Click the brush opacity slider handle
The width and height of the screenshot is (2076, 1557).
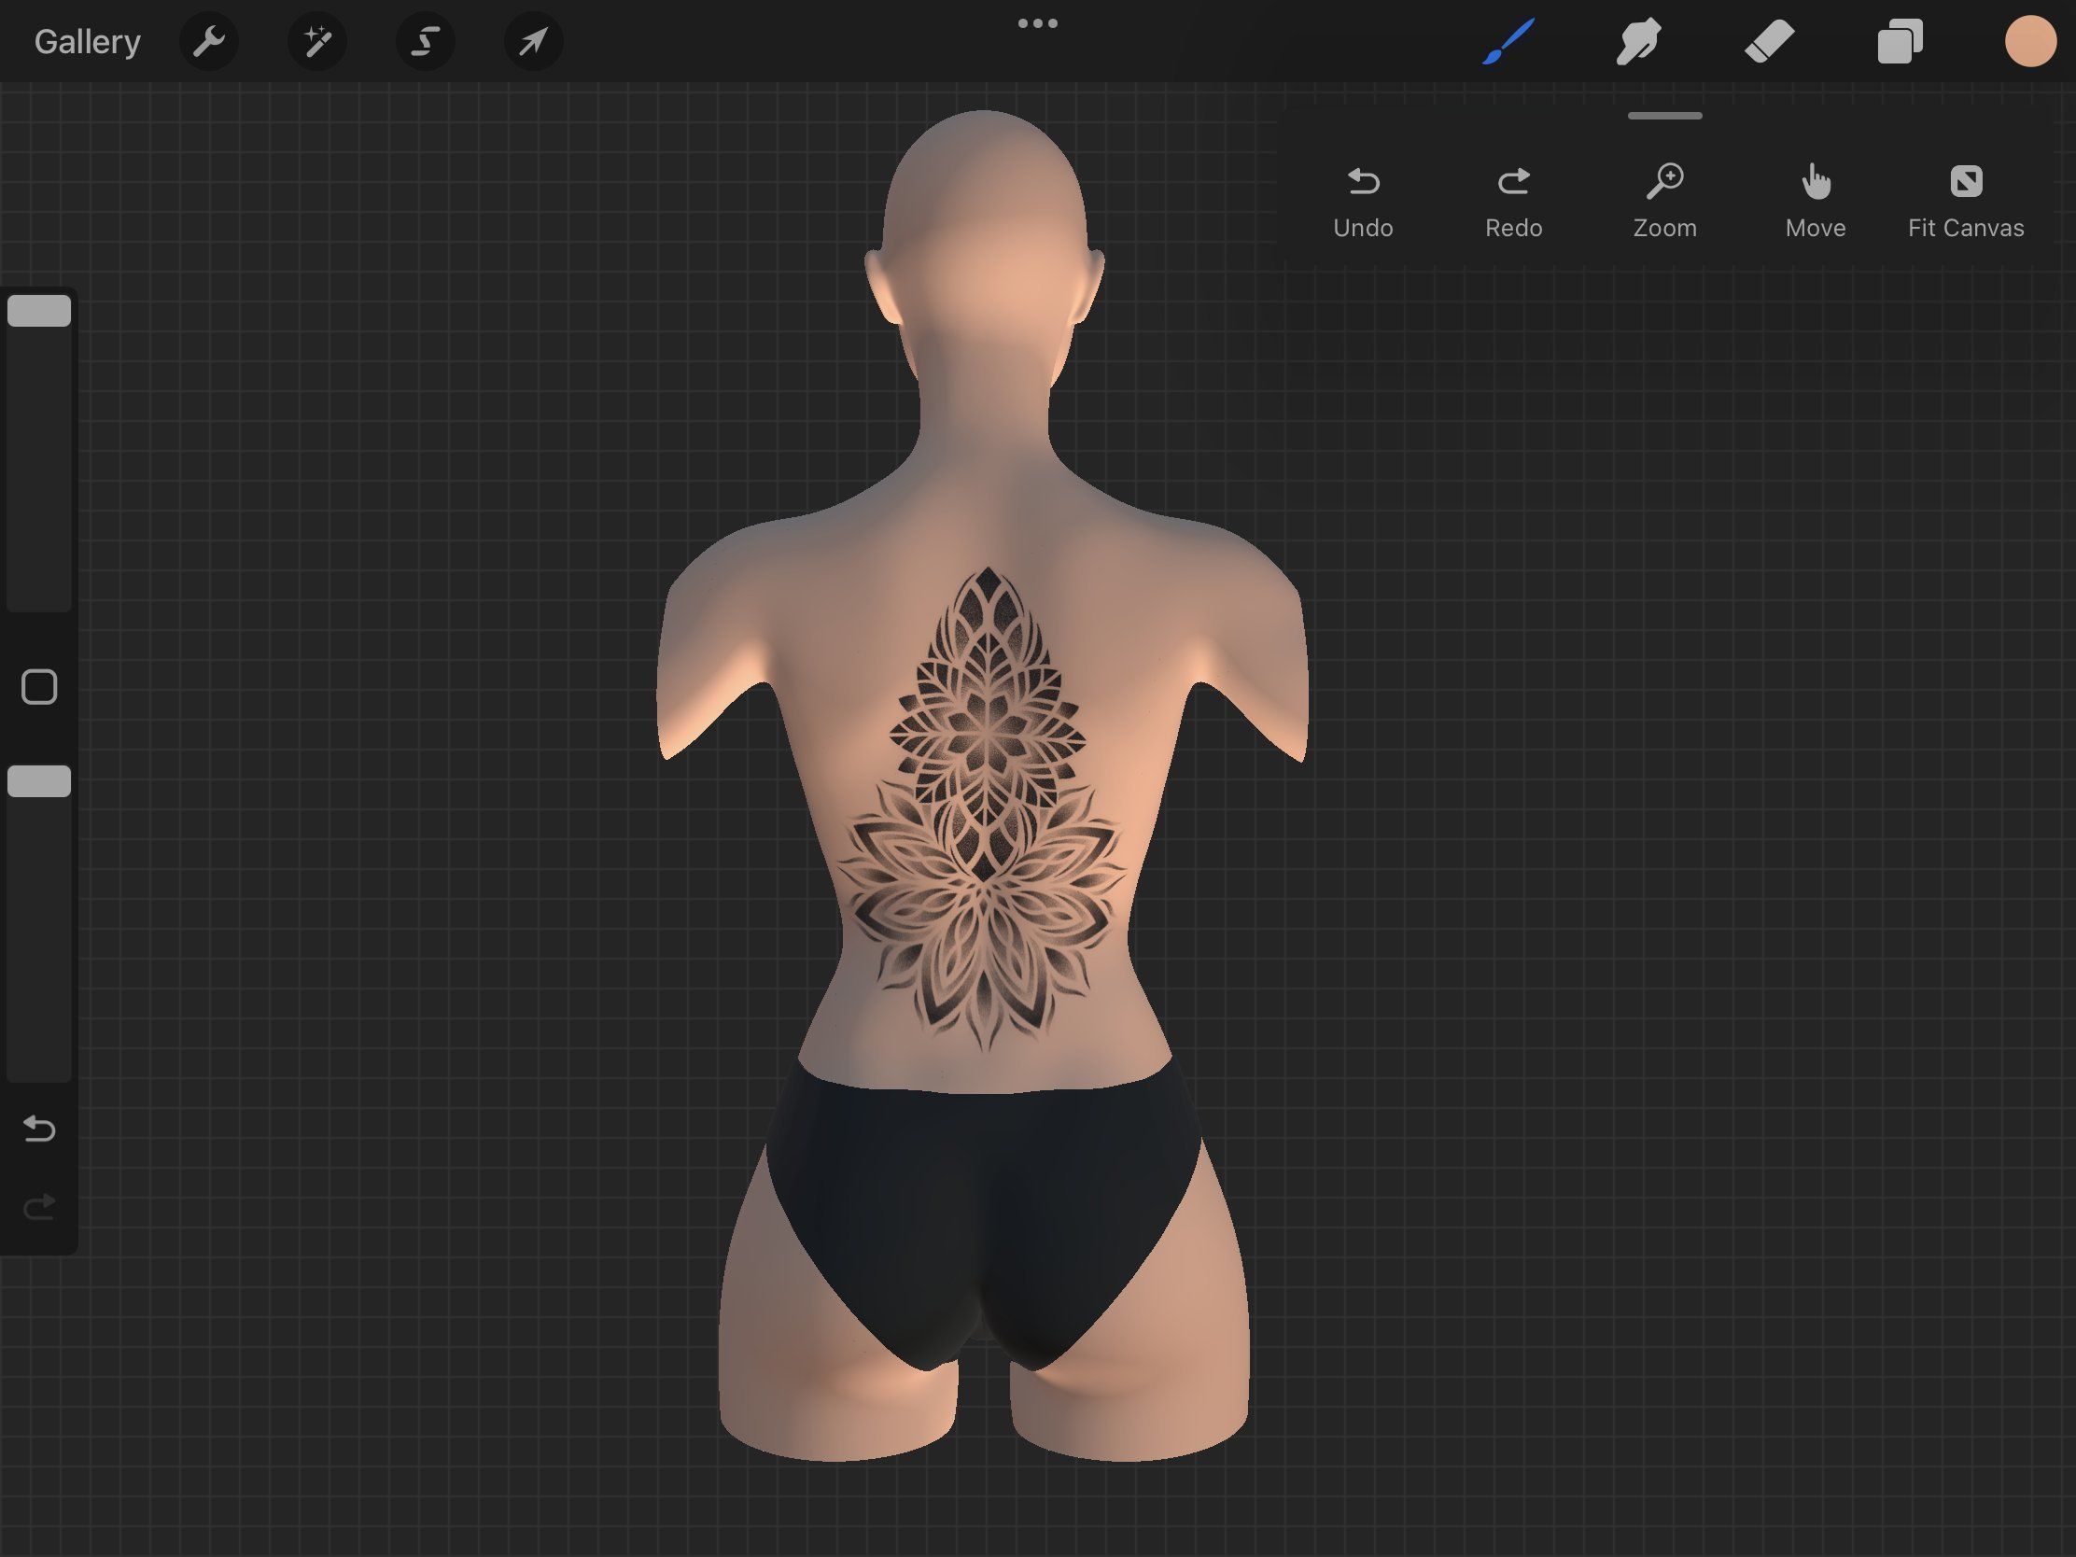coord(39,781)
